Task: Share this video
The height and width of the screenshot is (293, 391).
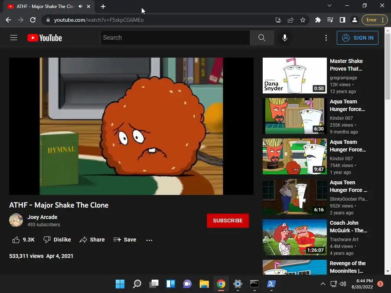Action: (92, 240)
